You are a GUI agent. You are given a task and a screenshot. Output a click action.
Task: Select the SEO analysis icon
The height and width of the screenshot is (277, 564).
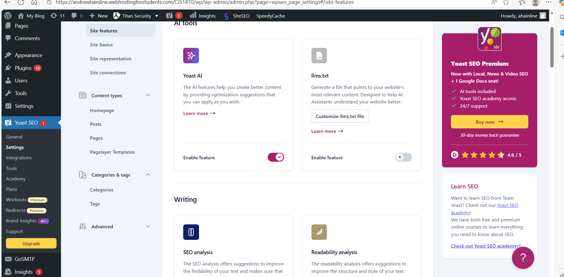click(x=191, y=232)
